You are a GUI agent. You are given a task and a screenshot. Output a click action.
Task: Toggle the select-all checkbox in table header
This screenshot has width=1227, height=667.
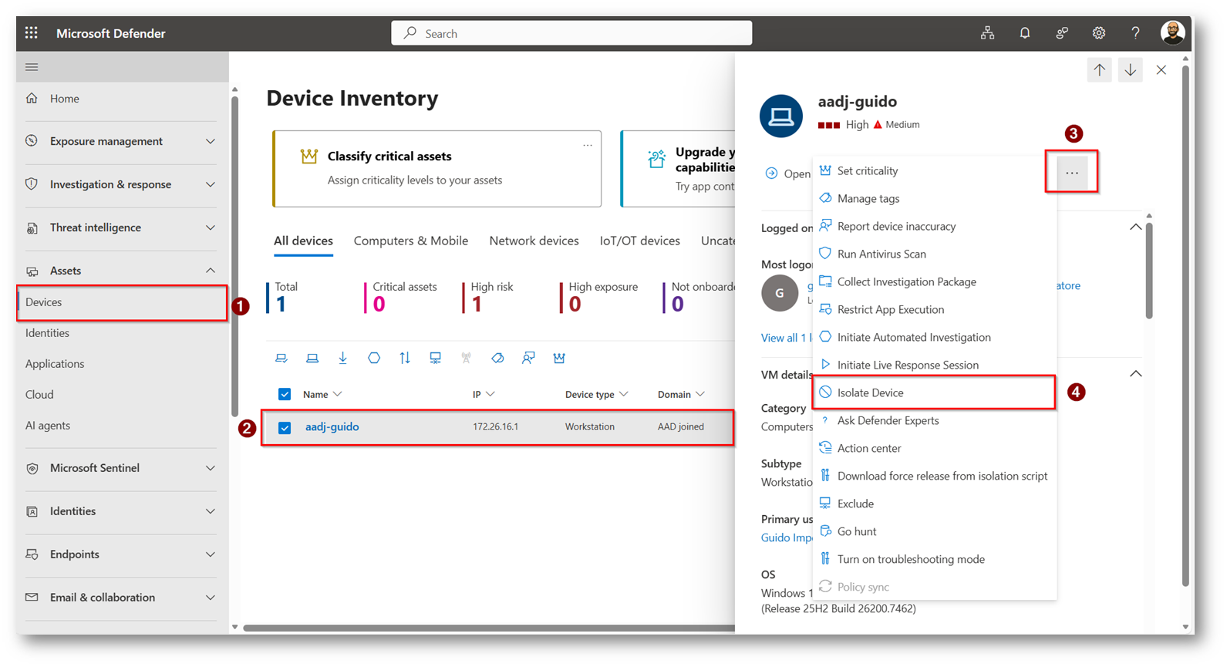(x=285, y=394)
